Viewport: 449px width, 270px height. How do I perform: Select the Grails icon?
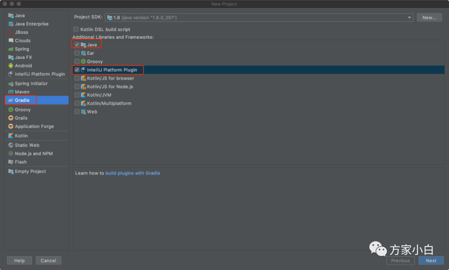pyautogui.click(x=11, y=118)
